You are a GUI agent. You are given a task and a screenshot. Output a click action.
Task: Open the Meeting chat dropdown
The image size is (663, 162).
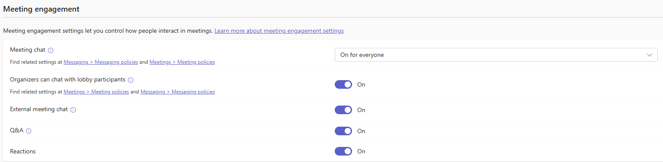(496, 55)
